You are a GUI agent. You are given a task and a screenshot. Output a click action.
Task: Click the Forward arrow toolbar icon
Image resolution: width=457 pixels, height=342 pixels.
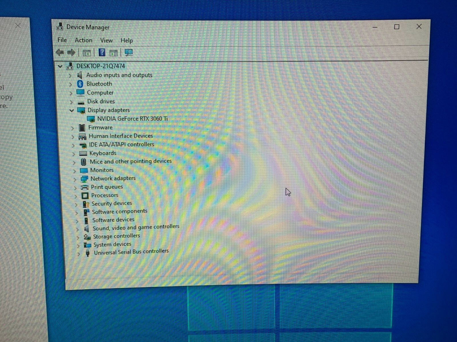[x=71, y=52]
